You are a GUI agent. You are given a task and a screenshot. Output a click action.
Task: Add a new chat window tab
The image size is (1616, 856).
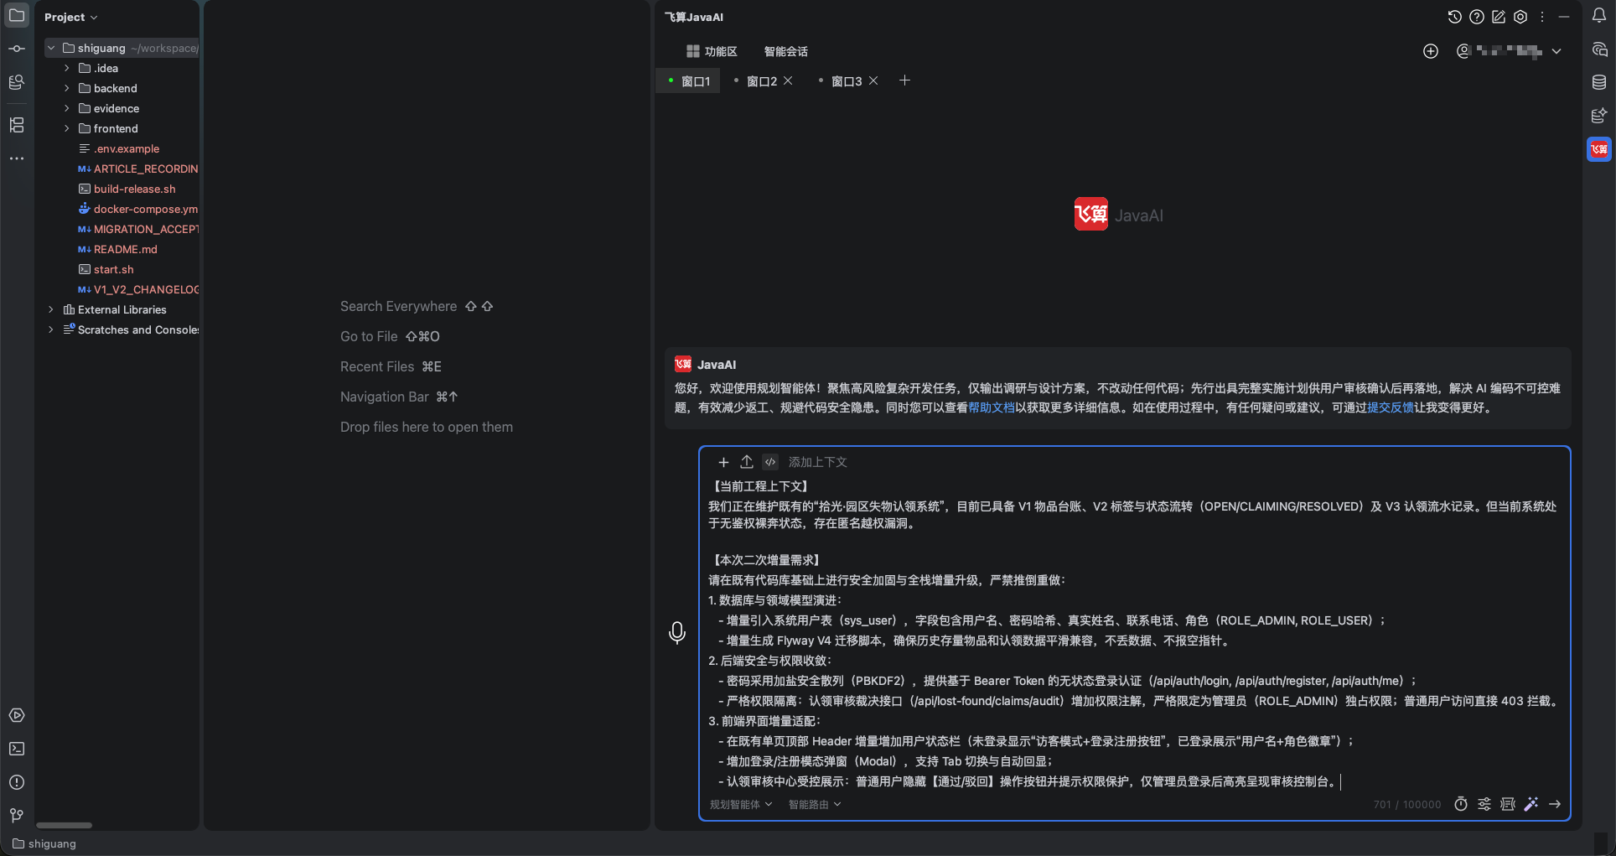click(904, 80)
